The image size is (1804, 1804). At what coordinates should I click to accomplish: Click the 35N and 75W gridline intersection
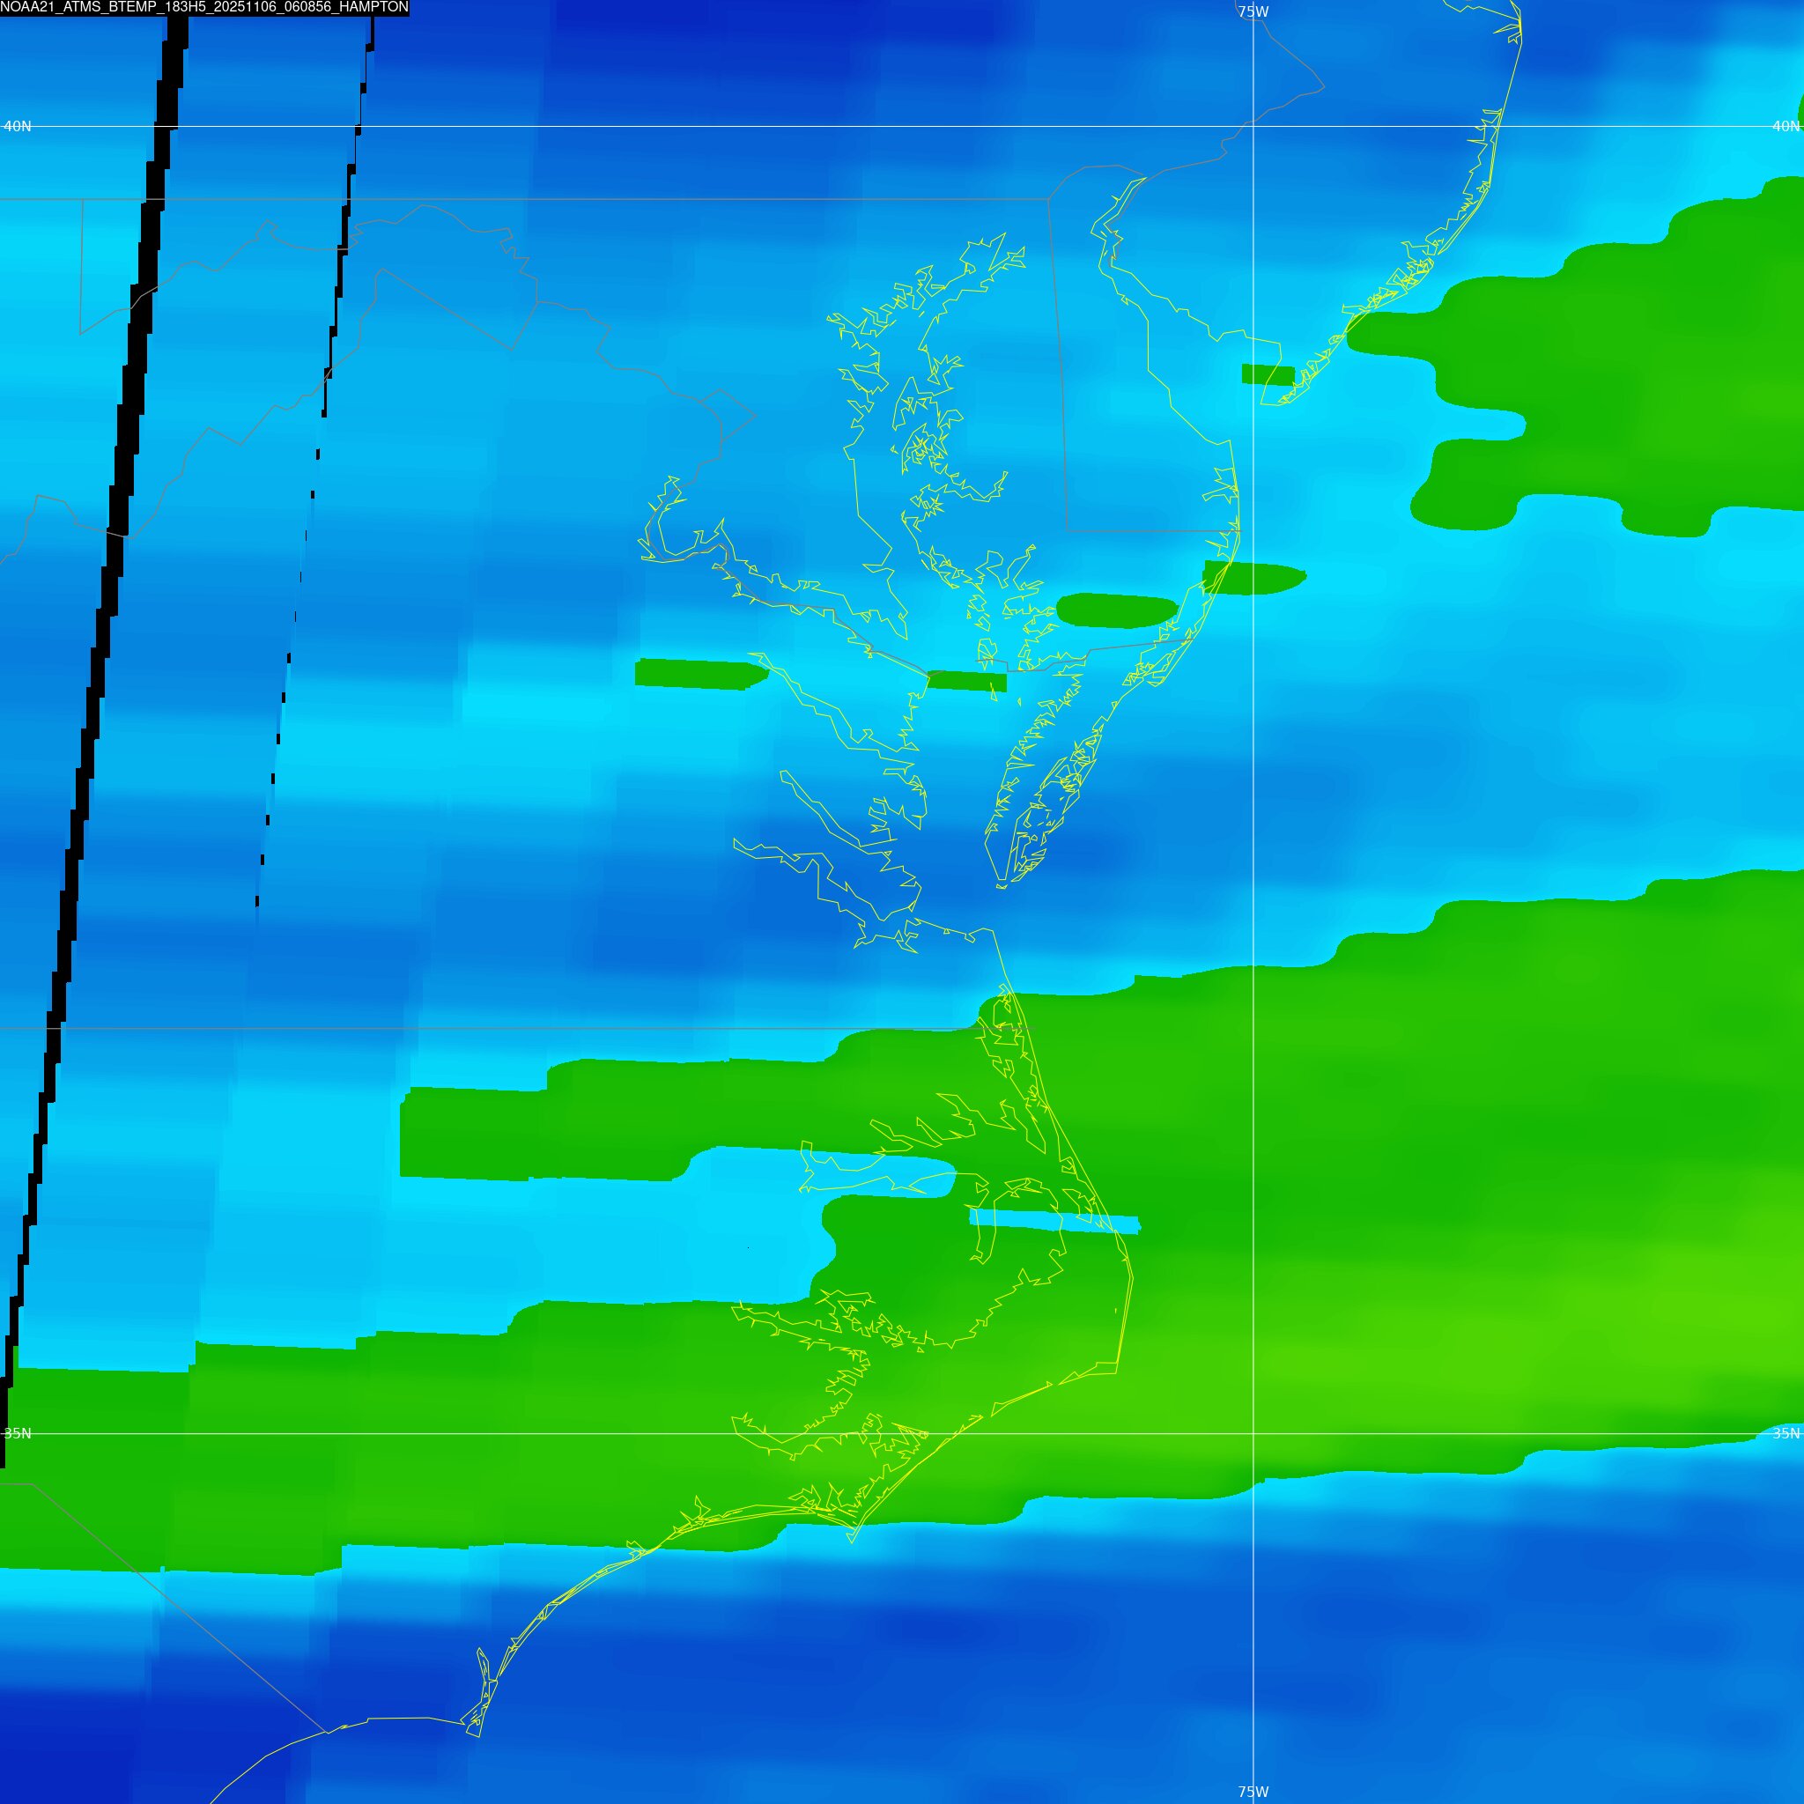coord(1253,1433)
